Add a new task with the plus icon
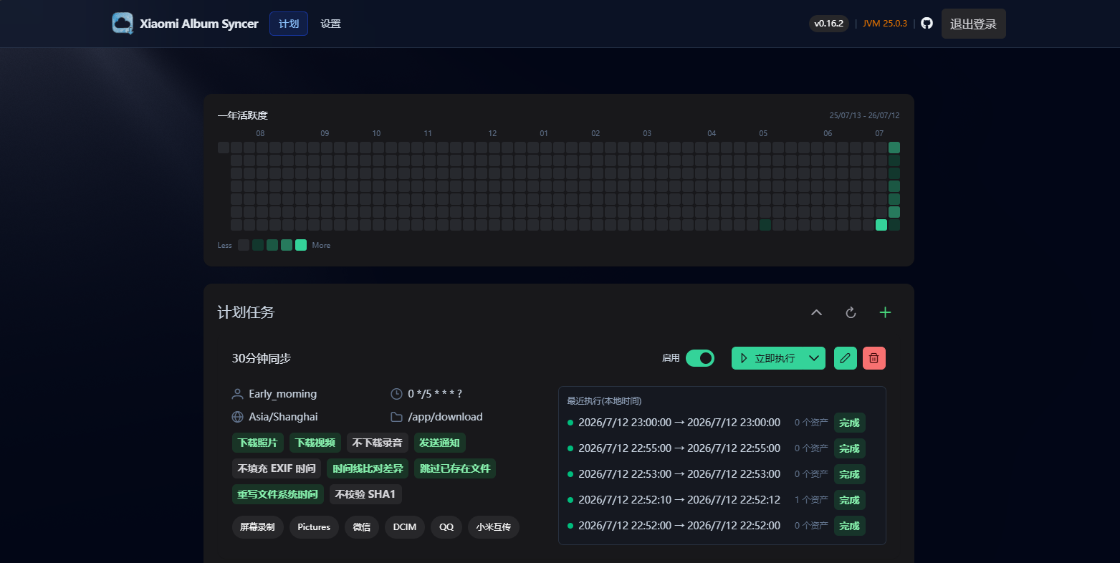The image size is (1120, 563). tap(885, 312)
